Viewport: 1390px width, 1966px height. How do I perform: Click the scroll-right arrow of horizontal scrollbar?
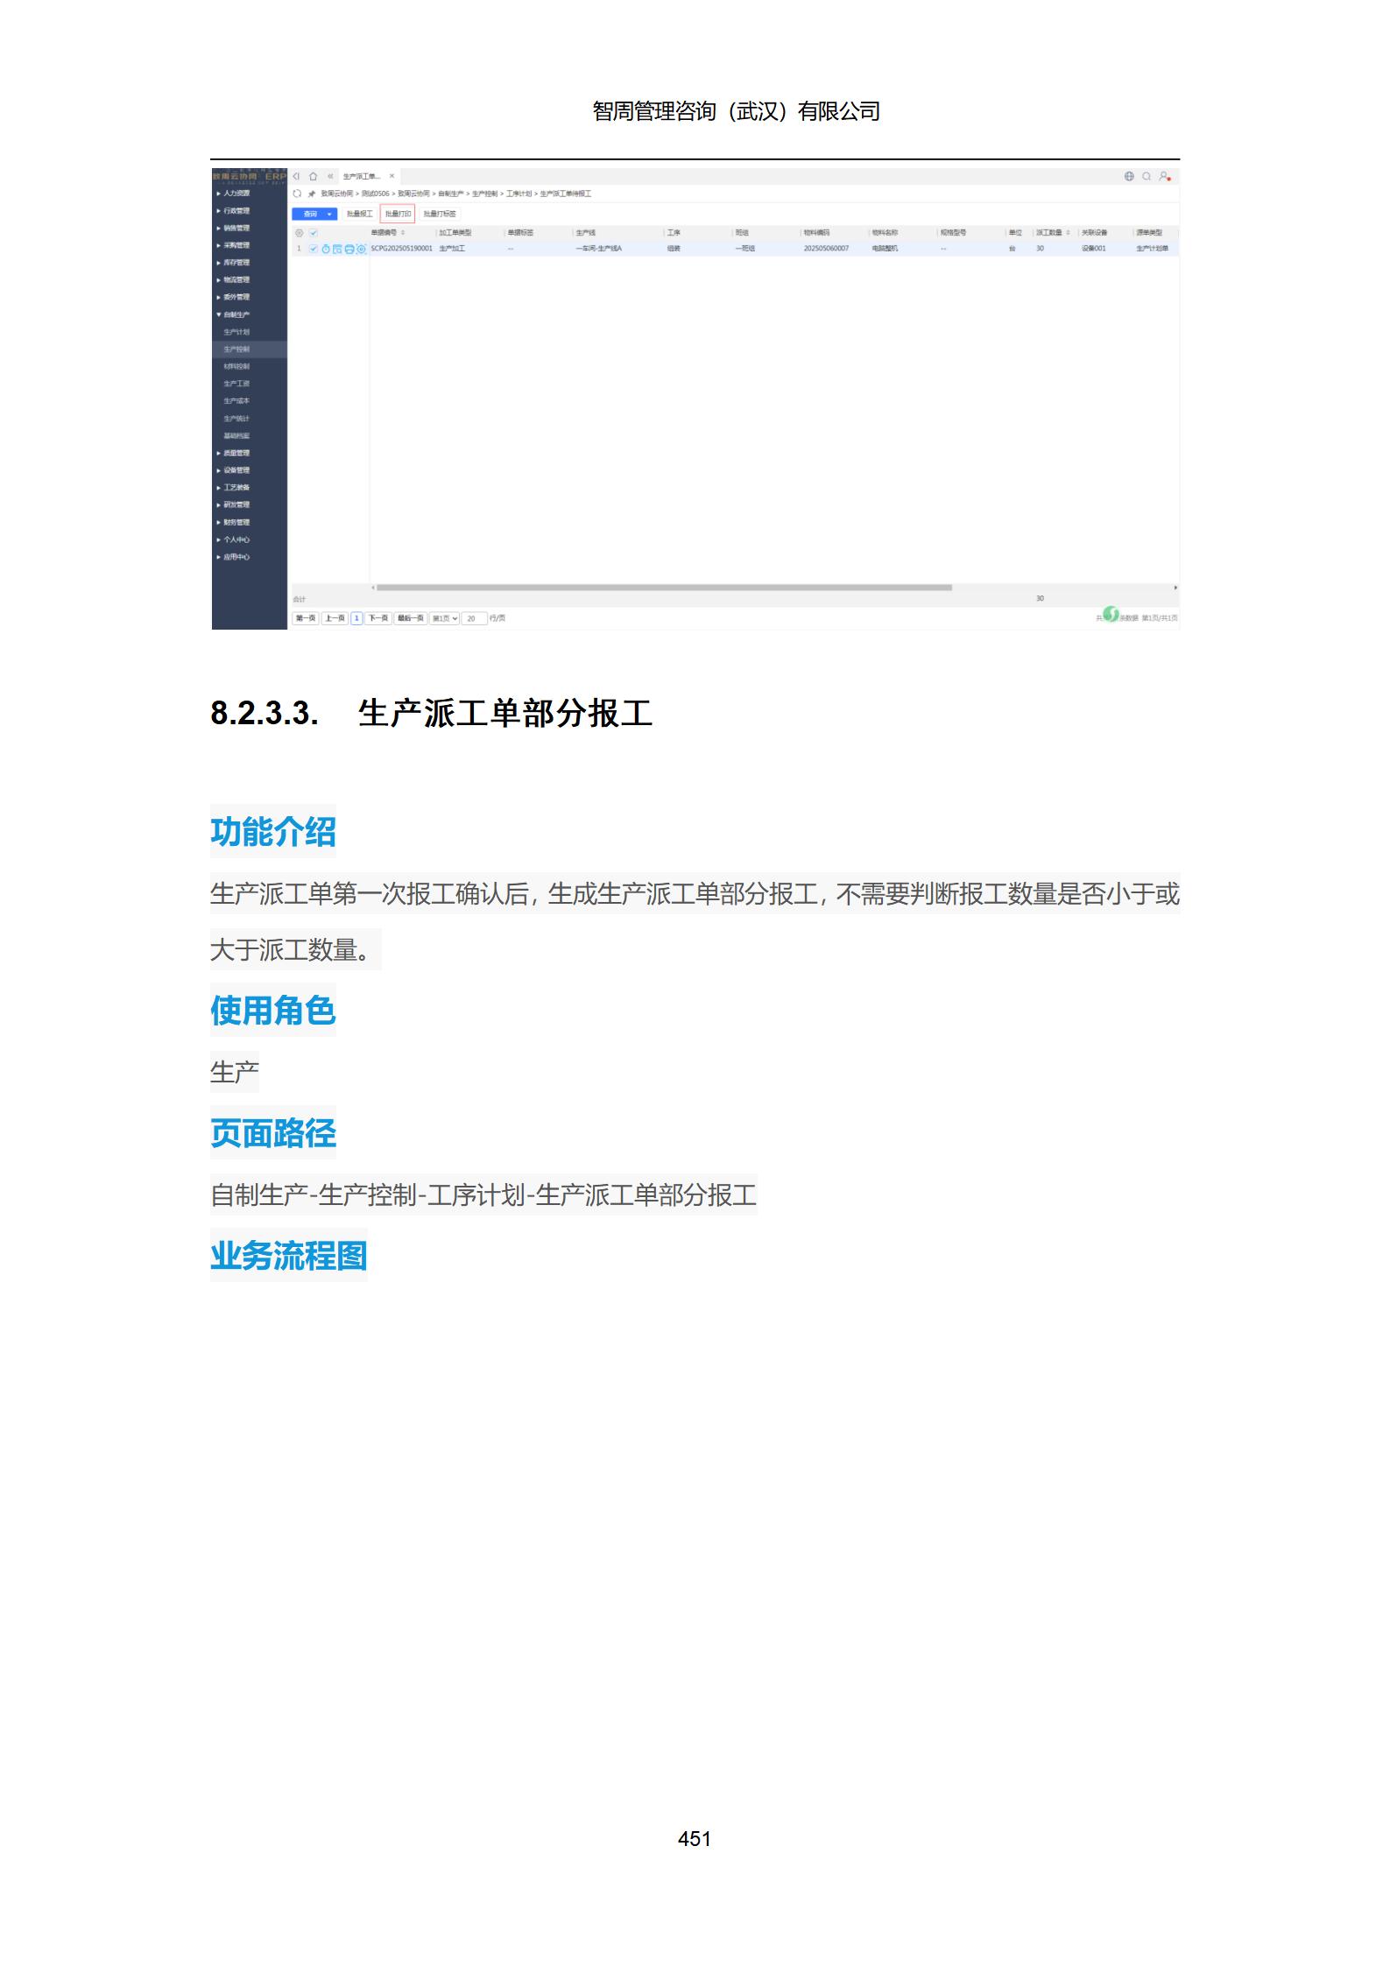point(1175,588)
